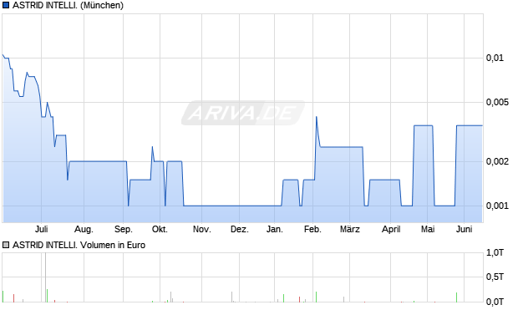The image size is (518, 310).
Task: Click the February price spike peak
Action: pyautogui.click(x=316, y=117)
